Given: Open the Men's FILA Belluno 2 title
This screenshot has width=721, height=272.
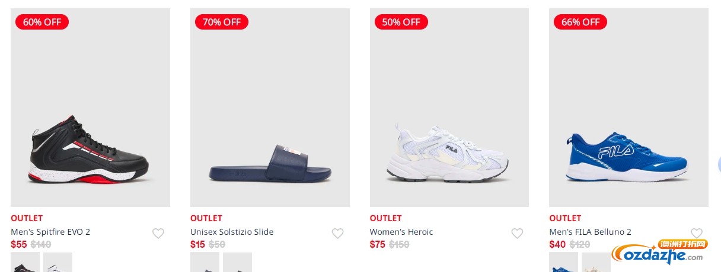Looking at the screenshot, I should (590, 232).
